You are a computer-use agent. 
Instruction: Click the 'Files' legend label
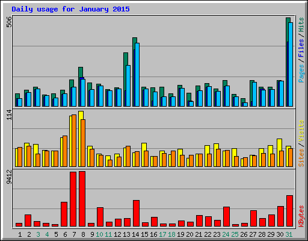pos(301,48)
